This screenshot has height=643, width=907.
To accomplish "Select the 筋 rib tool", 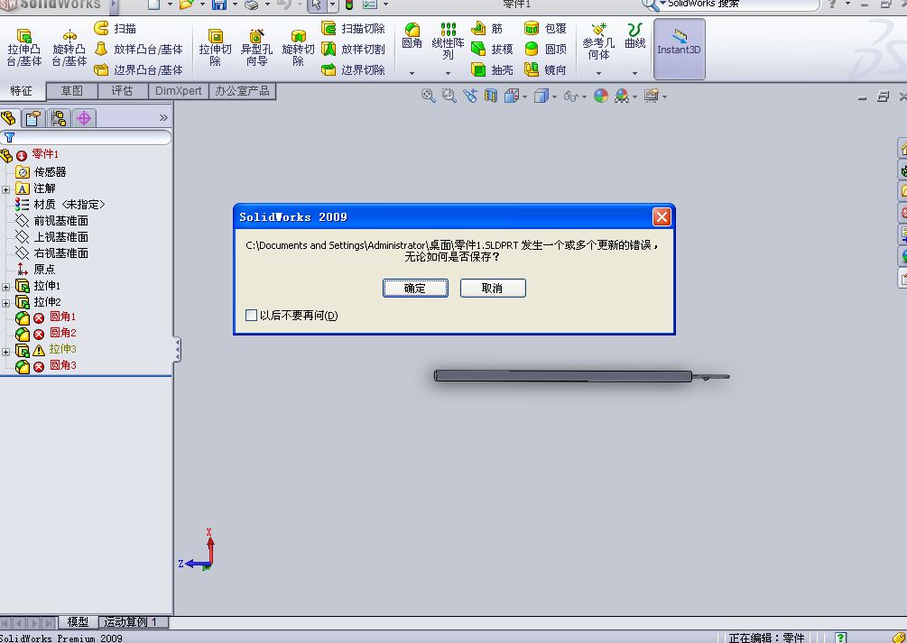I will pos(486,28).
